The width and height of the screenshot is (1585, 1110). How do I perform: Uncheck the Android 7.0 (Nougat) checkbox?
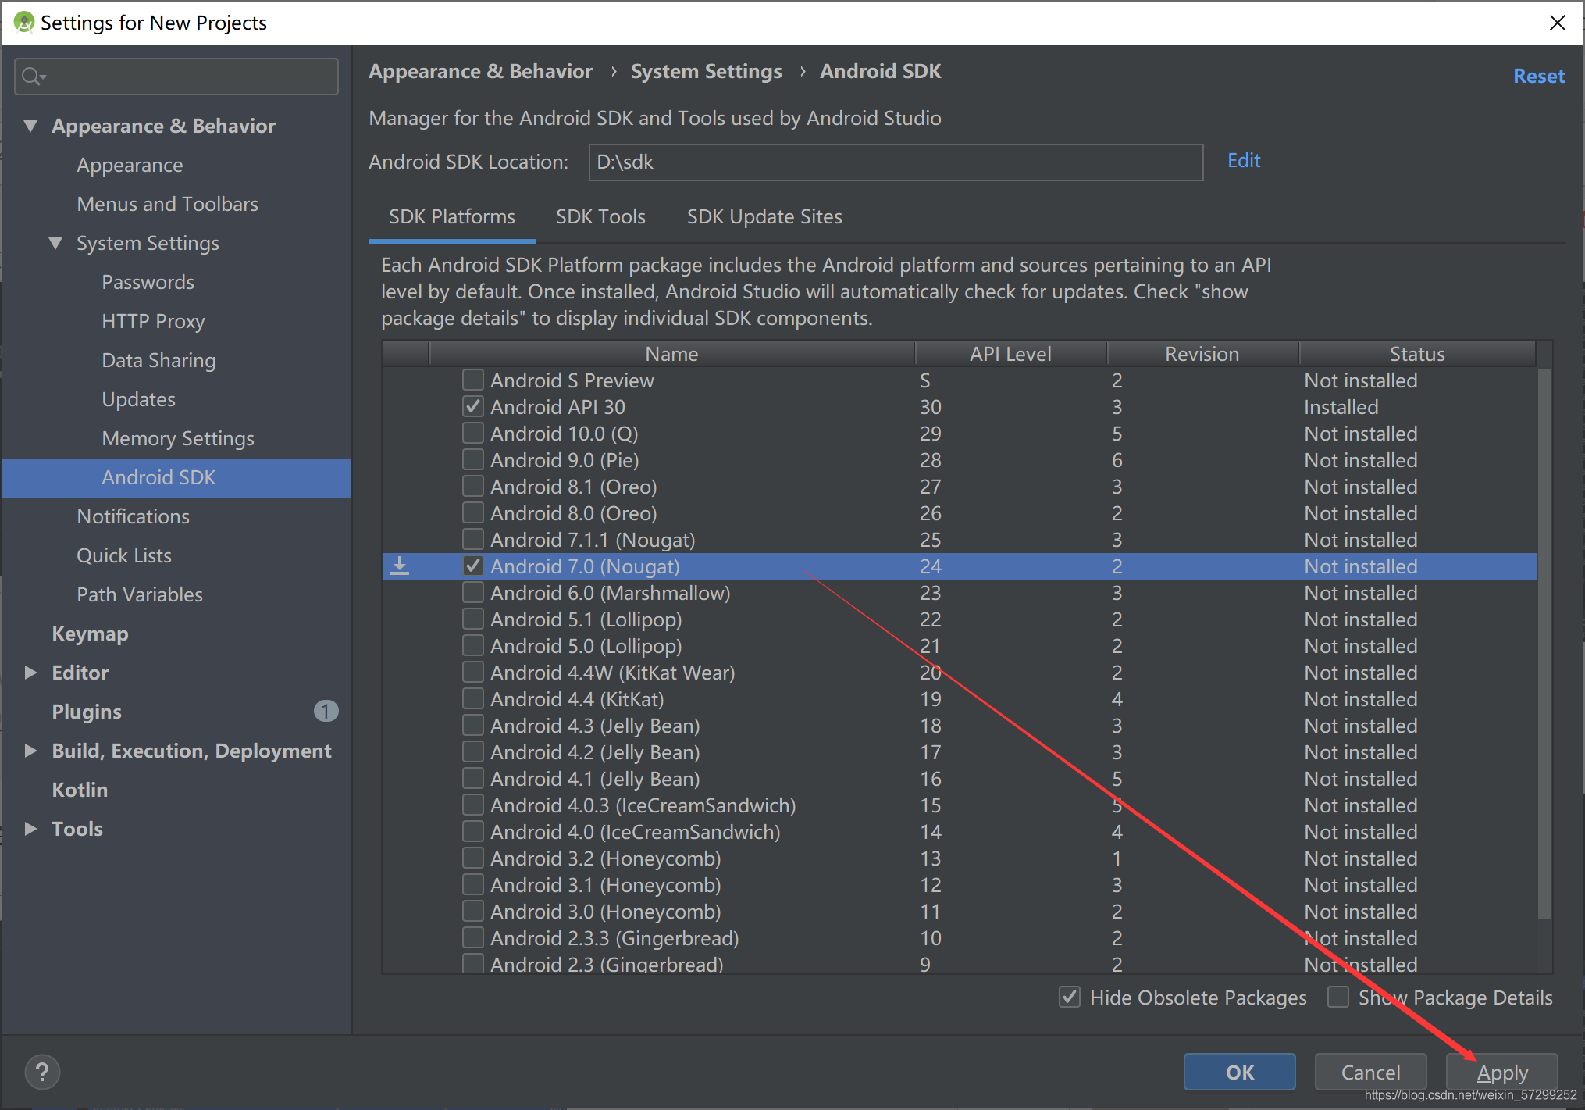(472, 566)
